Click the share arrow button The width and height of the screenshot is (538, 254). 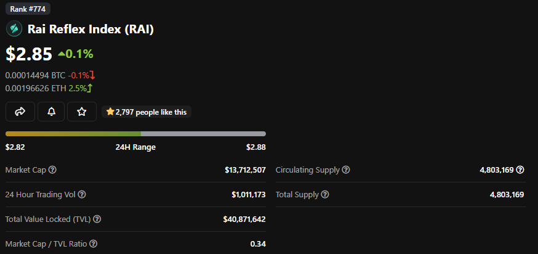(x=20, y=112)
